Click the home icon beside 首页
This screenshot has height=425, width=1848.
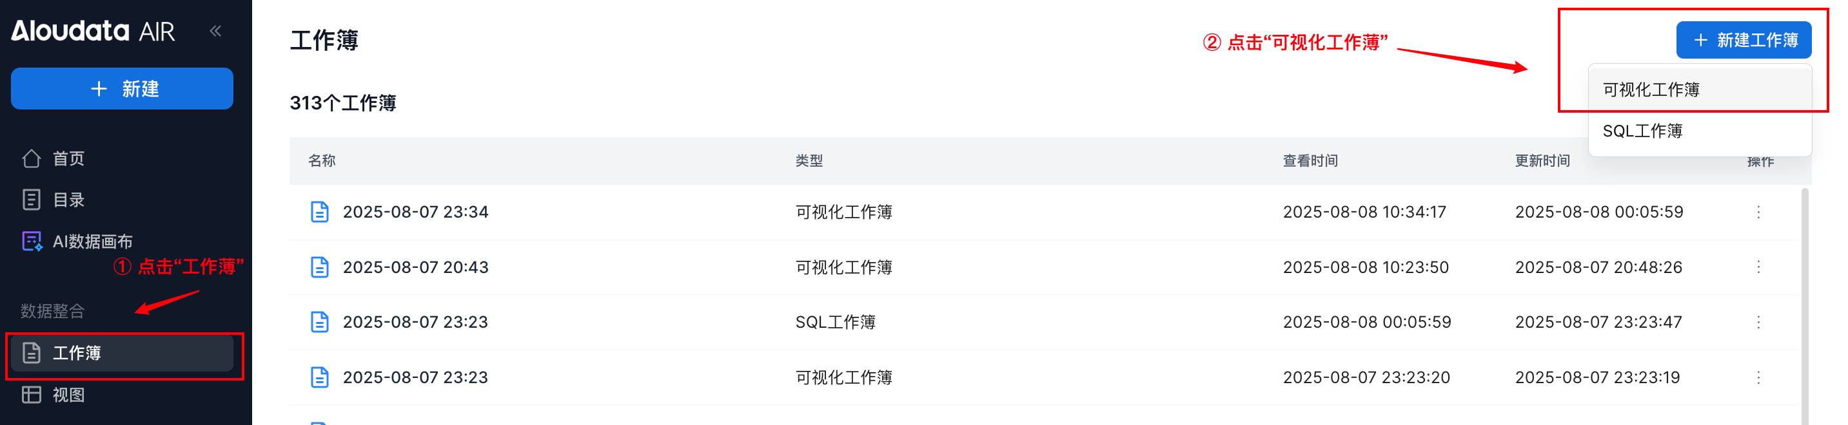point(32,158)
